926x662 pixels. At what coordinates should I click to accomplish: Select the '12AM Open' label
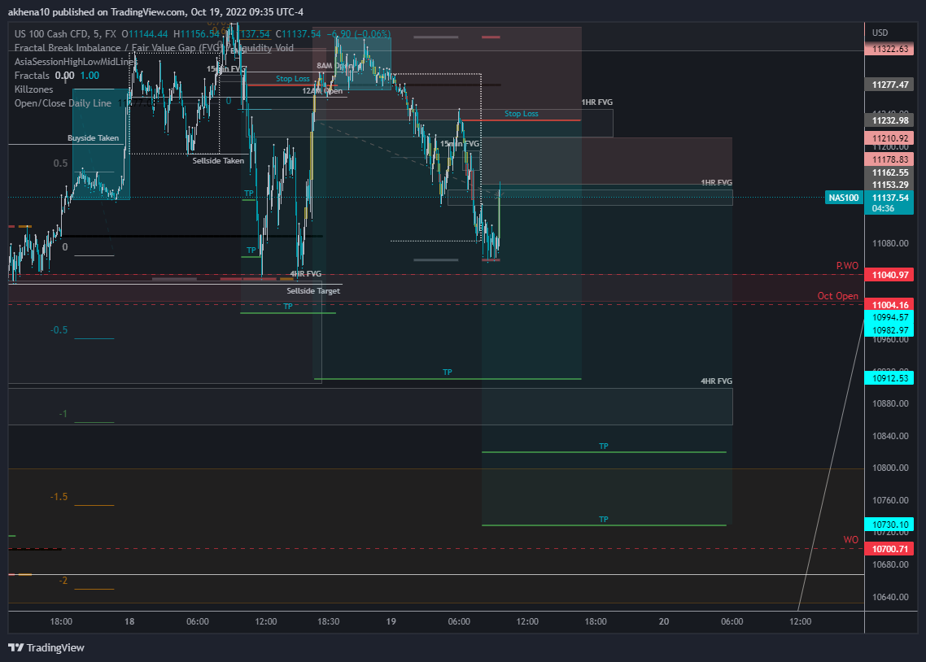[x=322, y=91]
